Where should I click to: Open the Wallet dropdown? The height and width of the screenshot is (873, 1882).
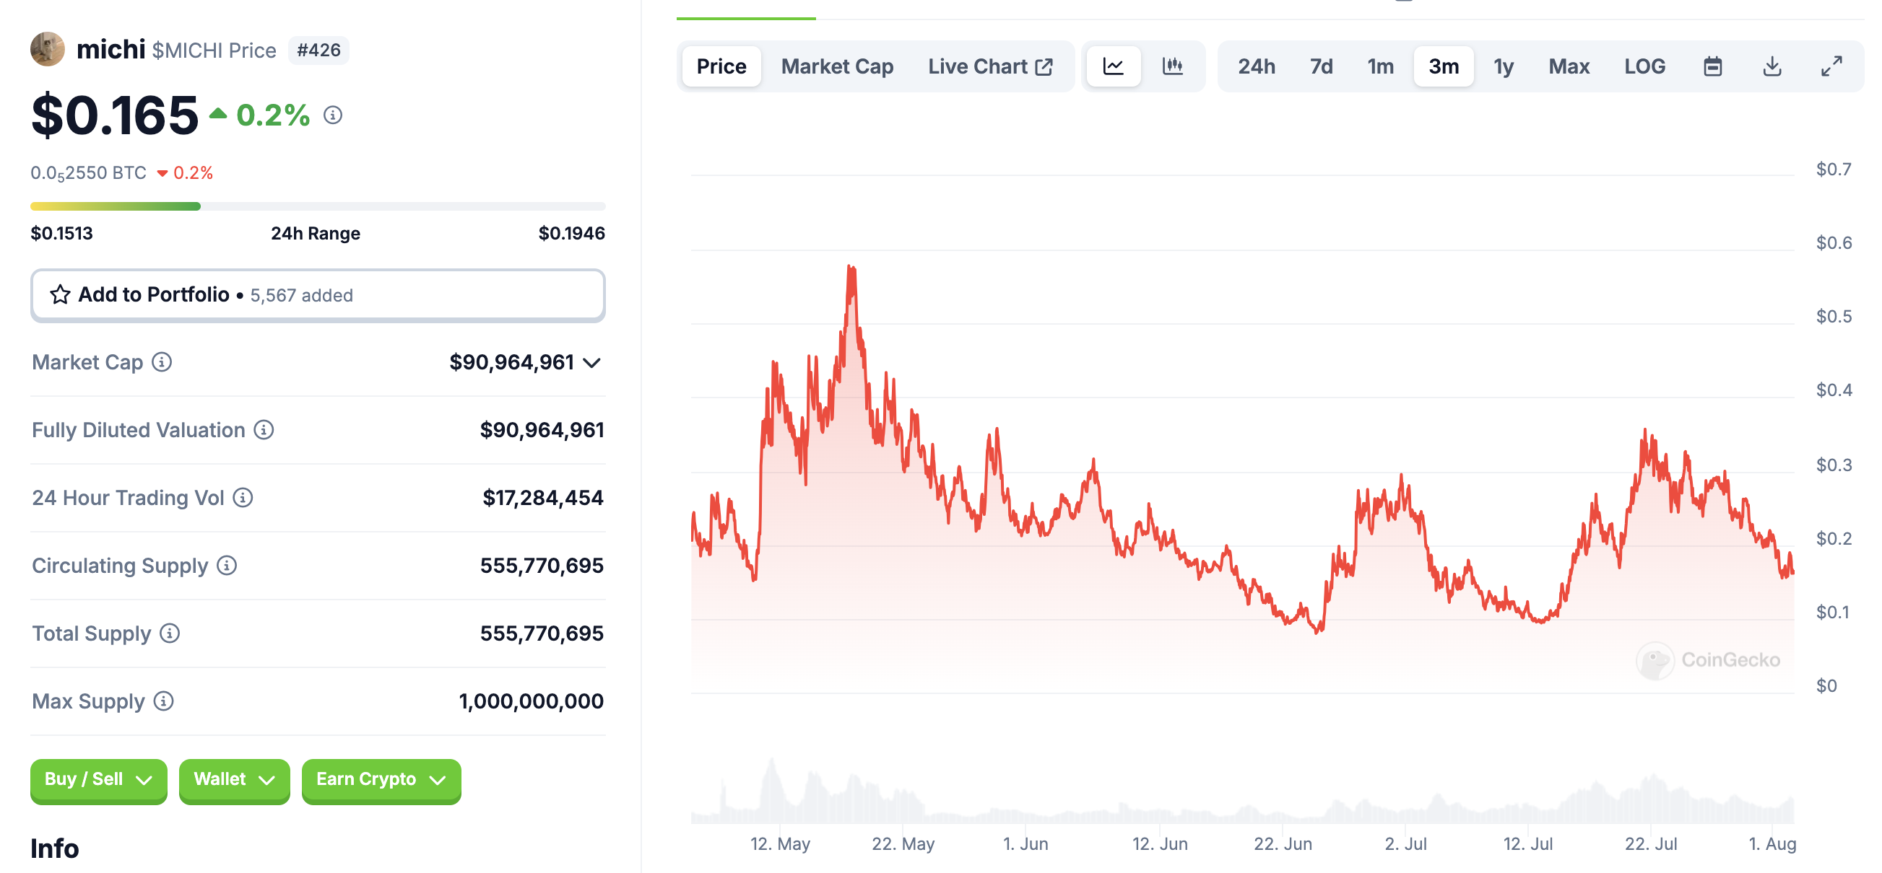(x=234, y=780)
